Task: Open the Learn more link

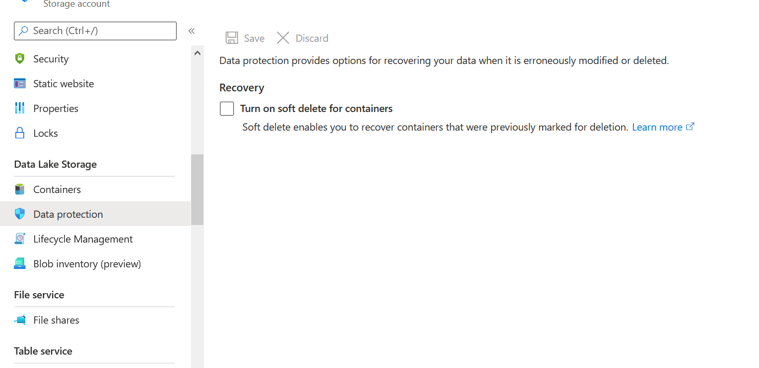Action: point(657,126)
